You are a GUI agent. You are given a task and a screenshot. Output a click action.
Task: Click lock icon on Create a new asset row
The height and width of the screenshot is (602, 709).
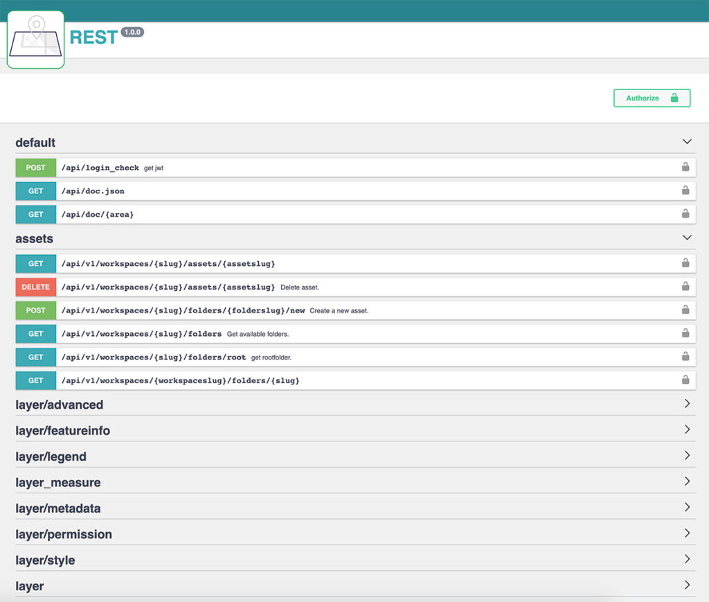click(x=685, y=310)
